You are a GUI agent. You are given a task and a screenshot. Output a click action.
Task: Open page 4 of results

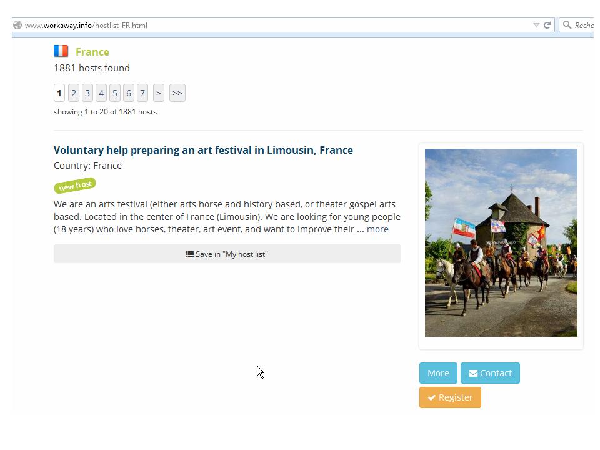tap(101, 93)
